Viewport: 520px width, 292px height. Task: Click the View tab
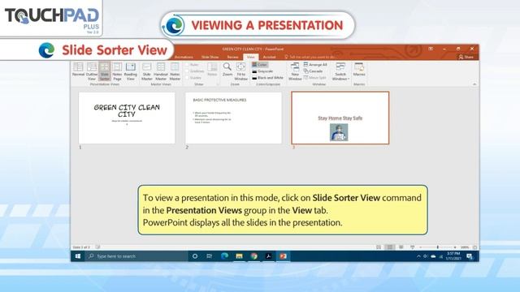pos(251,57)
